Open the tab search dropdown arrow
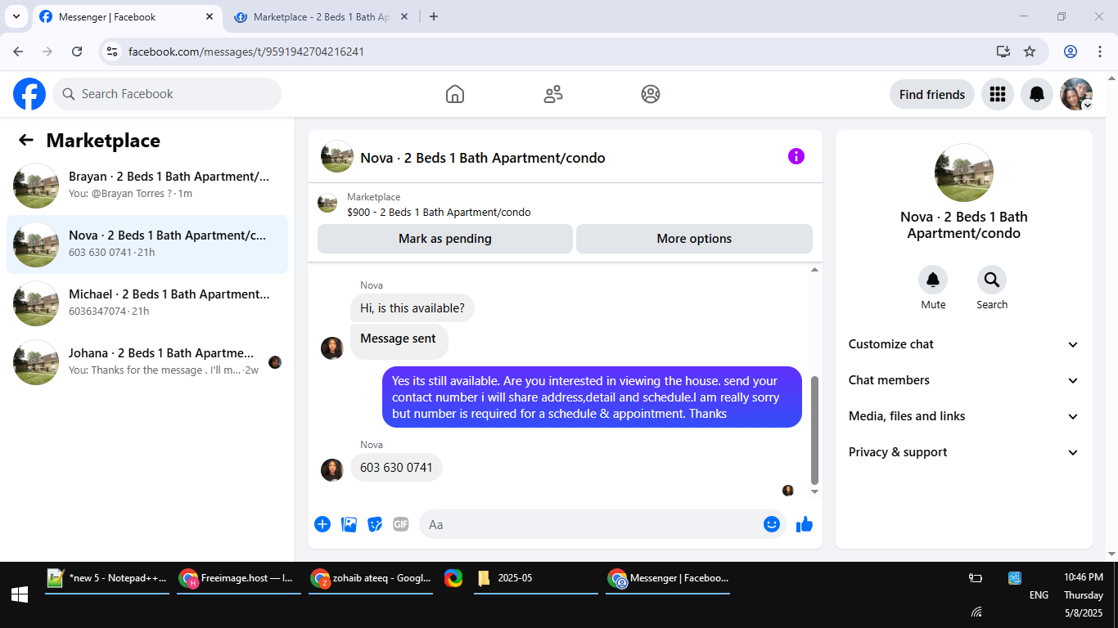The height and width of the screenshot is (628, 1118). click(x=16, y=16)
